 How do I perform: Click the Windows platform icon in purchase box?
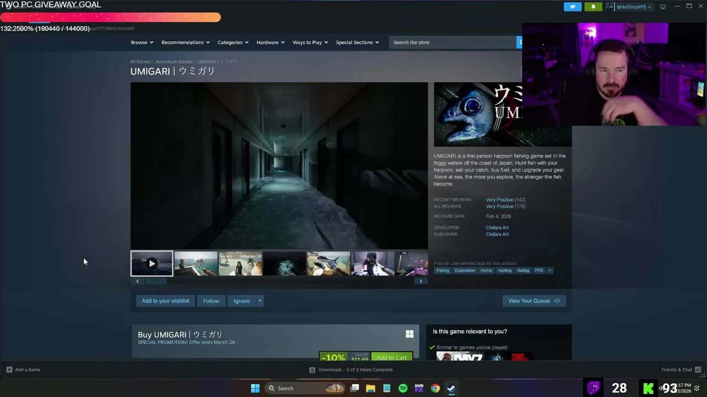click(x=409, y=334)
